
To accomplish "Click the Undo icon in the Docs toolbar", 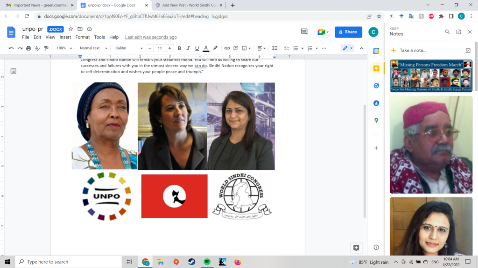I will click(x=11, y=48).
